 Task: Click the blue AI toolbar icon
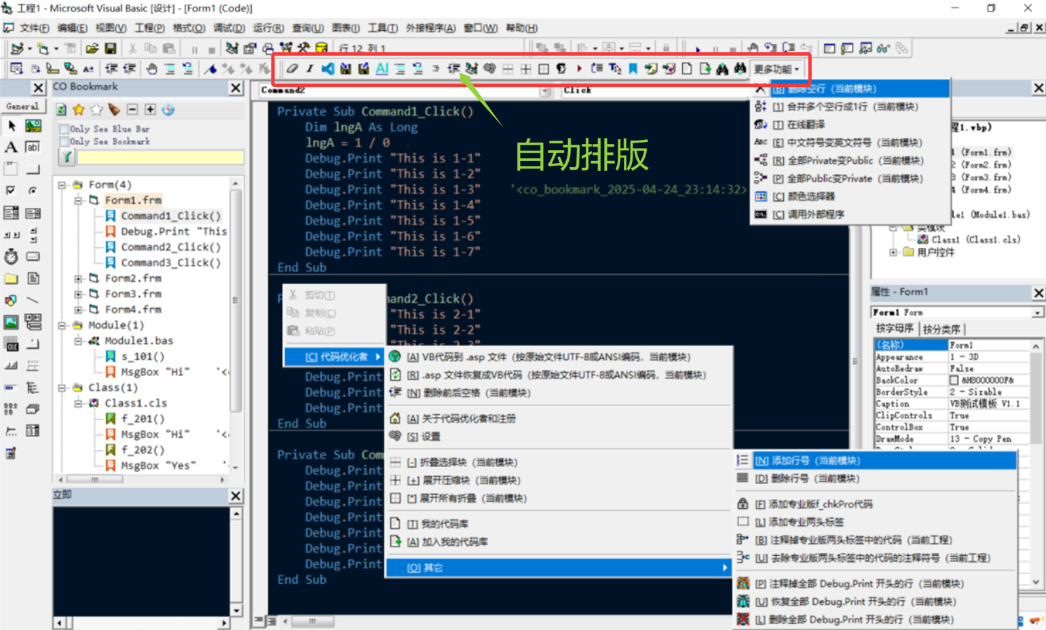382,69
